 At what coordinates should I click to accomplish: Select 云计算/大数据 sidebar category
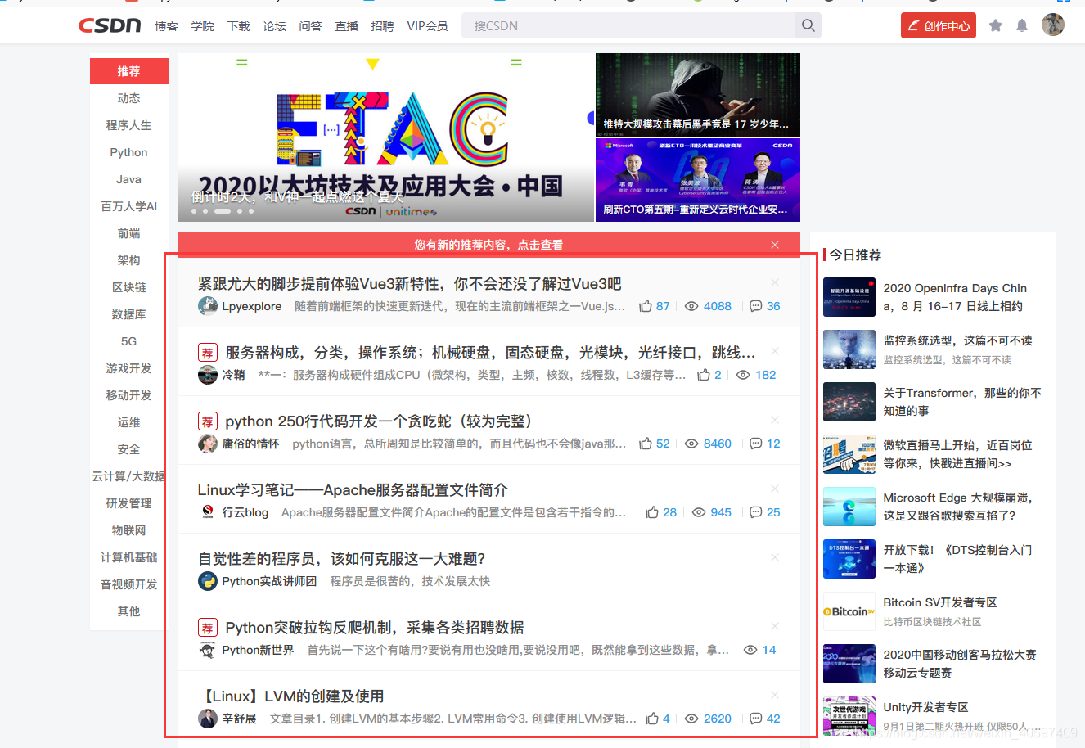tap(129, 476)
